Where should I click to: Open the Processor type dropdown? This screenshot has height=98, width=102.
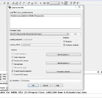coord(39,34)
